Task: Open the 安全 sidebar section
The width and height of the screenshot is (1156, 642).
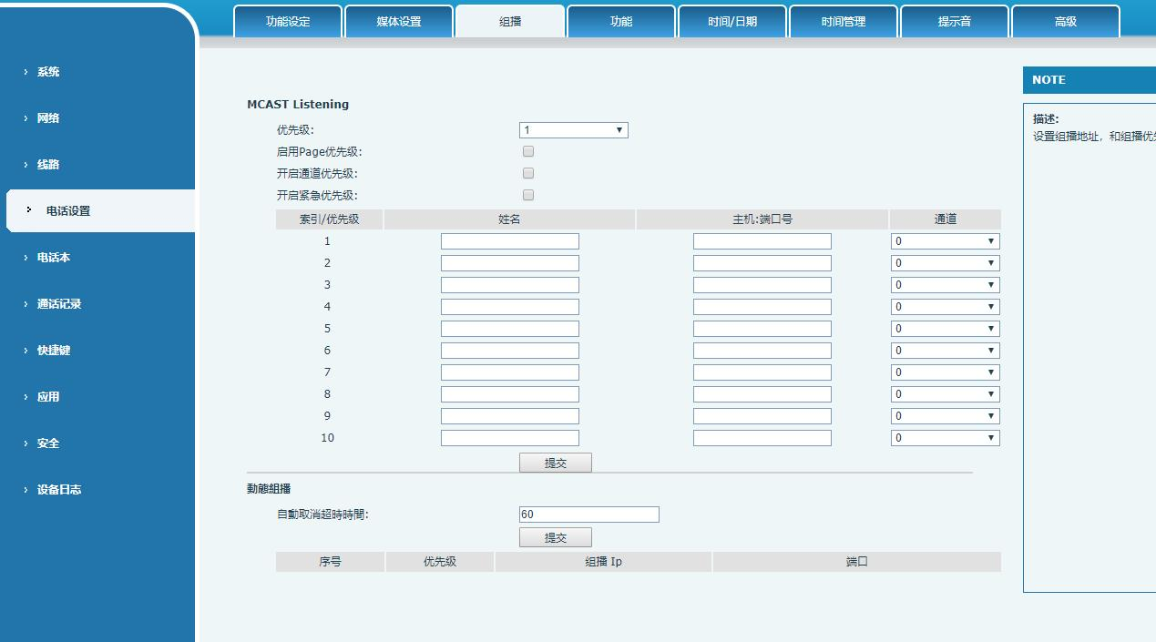Action: tap(48, 443)
